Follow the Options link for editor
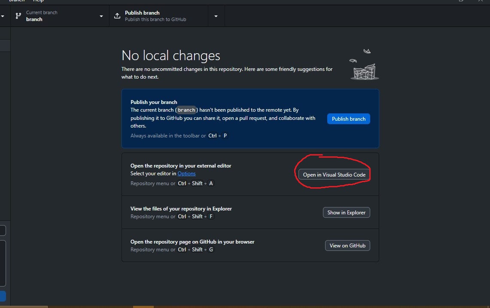Screen dimensions: 490x308 pyautogui.click(x=186, y=174)
